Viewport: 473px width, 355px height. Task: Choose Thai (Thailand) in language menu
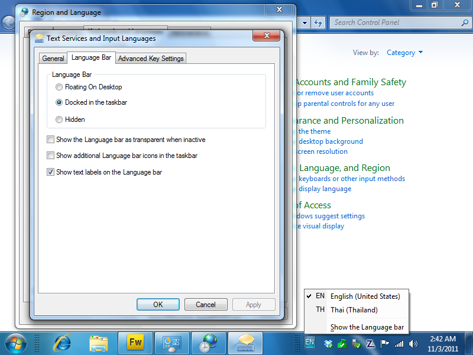pyautogui.click(x=357, y=310)
